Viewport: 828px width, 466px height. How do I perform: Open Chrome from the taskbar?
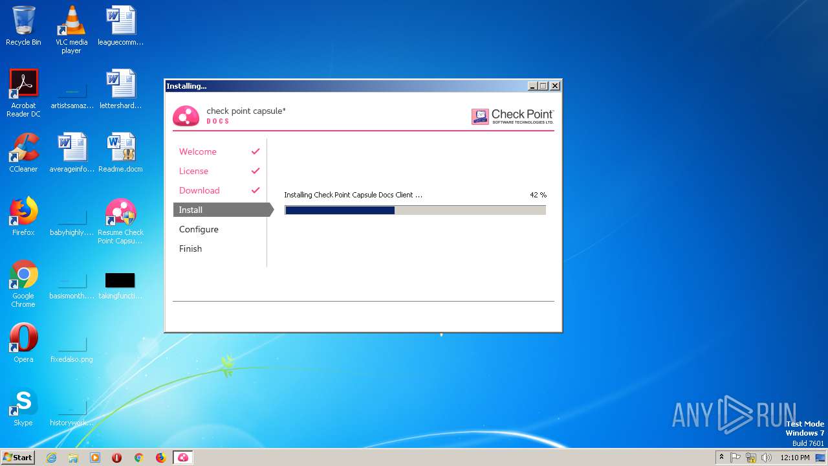point(138,458)
